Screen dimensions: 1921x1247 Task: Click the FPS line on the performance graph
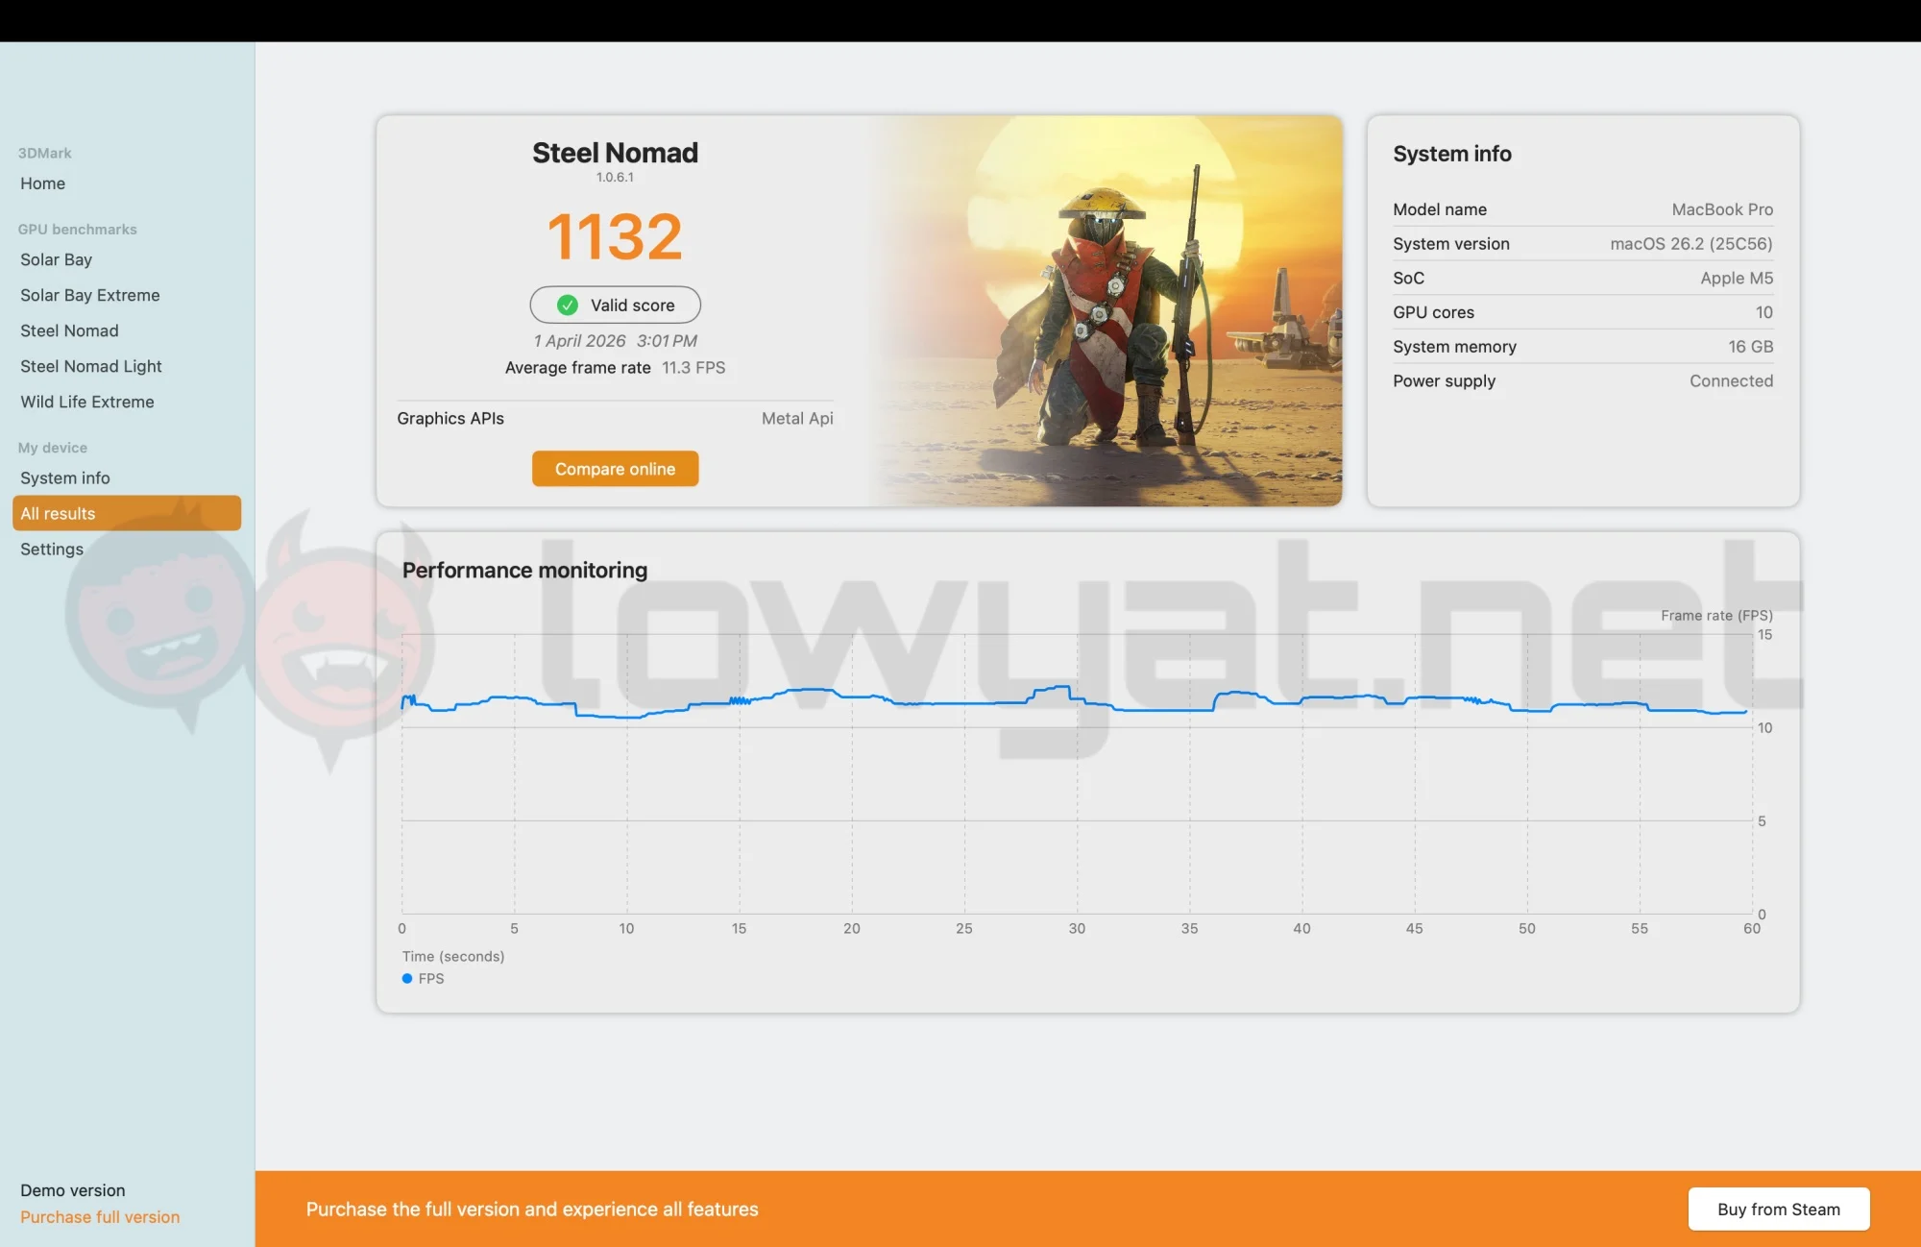point(960,703)
